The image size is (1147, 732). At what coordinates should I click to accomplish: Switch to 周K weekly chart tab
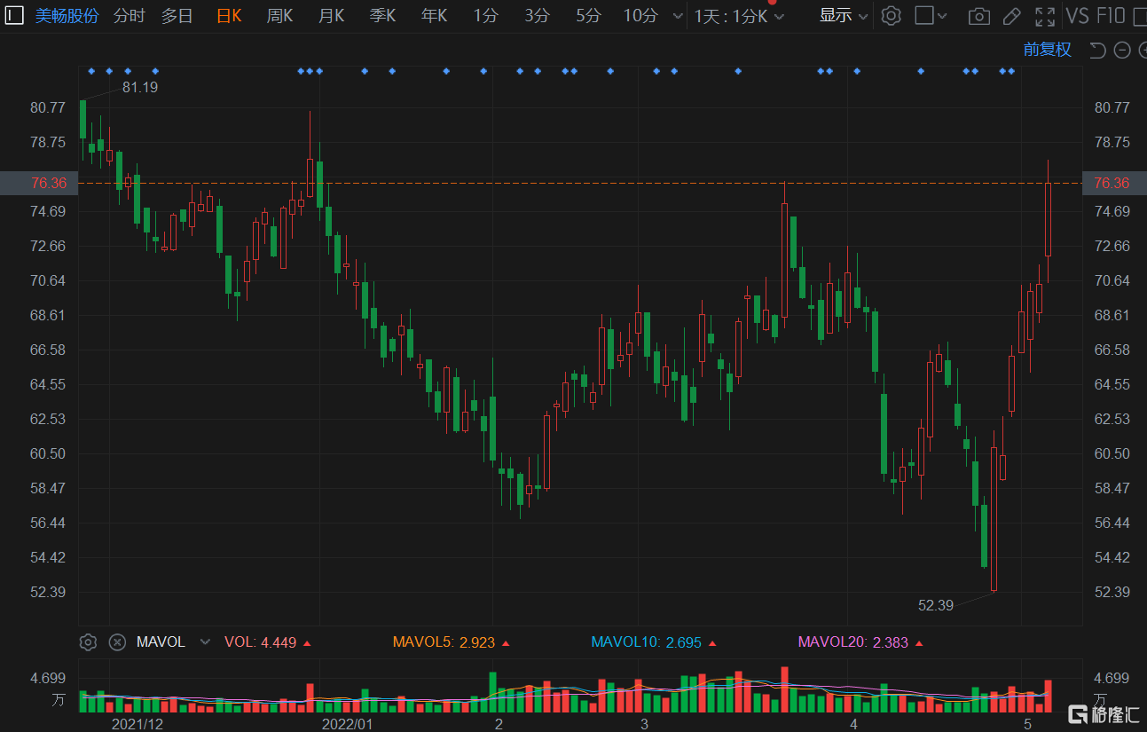click(279, 16)
